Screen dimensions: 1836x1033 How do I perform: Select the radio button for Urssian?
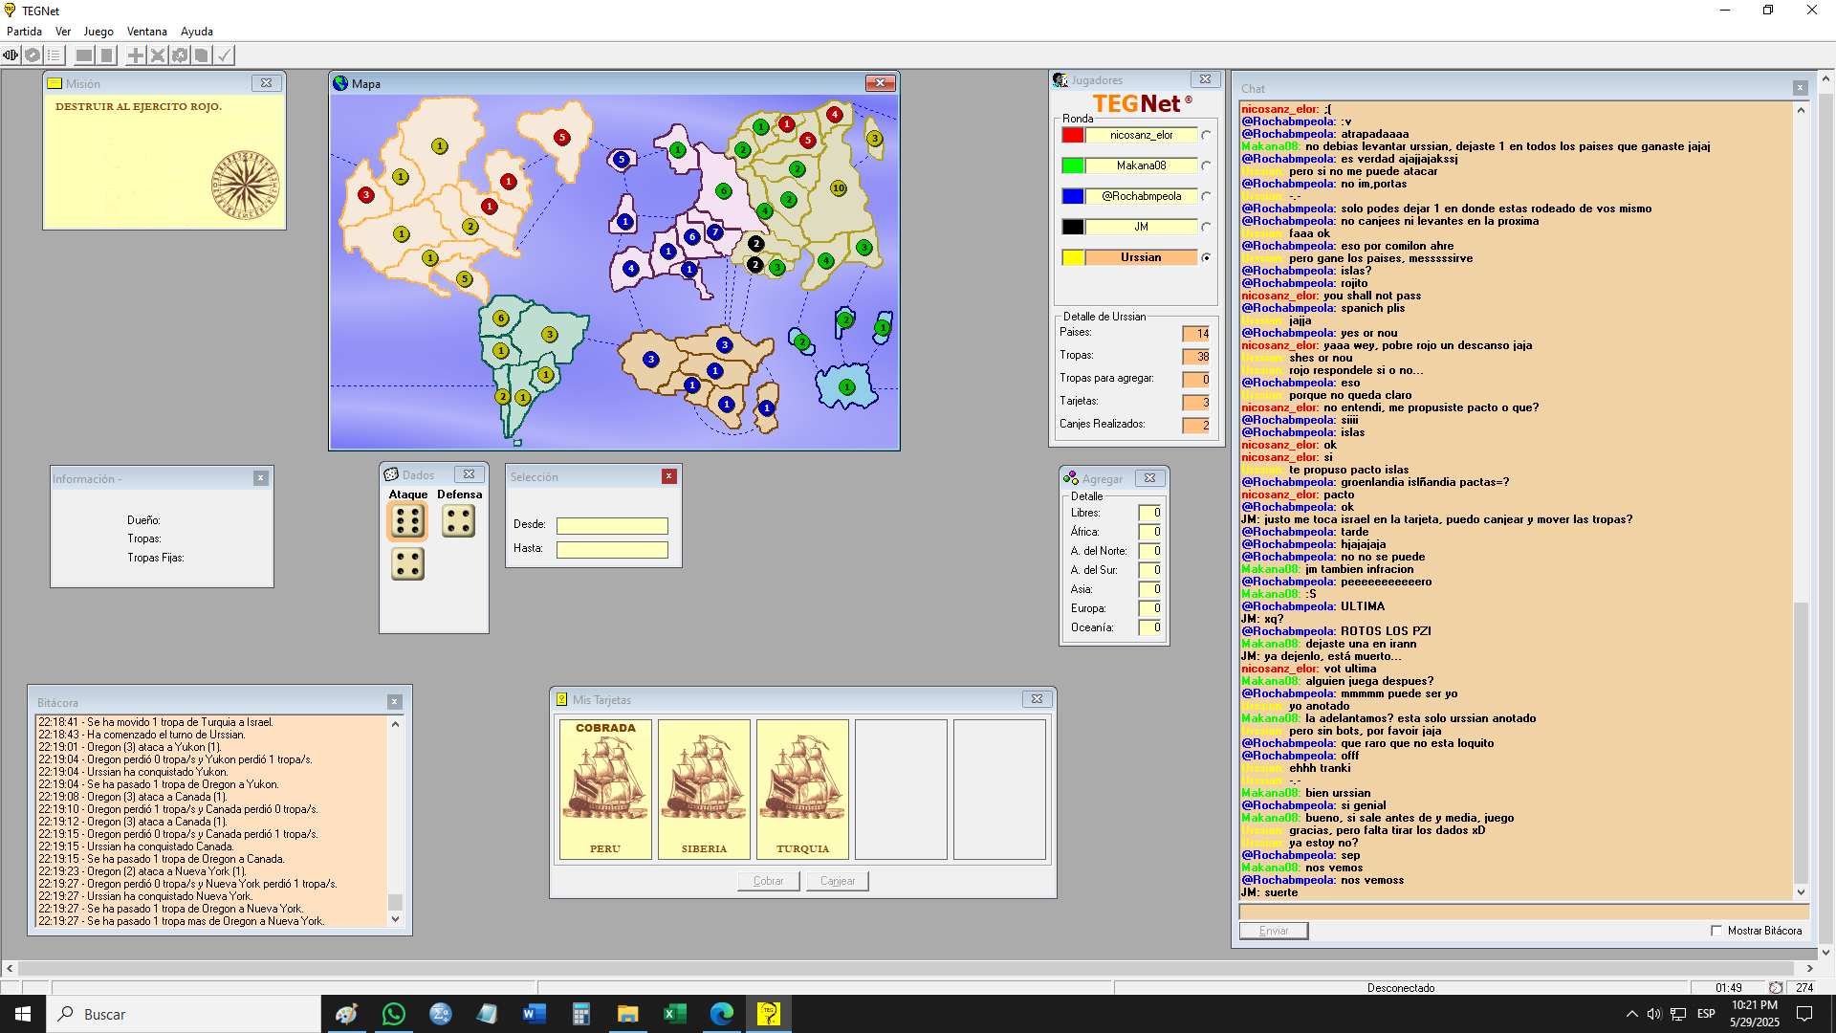click(x=1207, y=258)
